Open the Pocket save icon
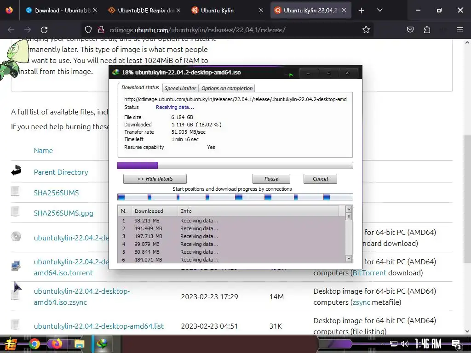Viewport: 471px width, 353px height. point(410,30)
